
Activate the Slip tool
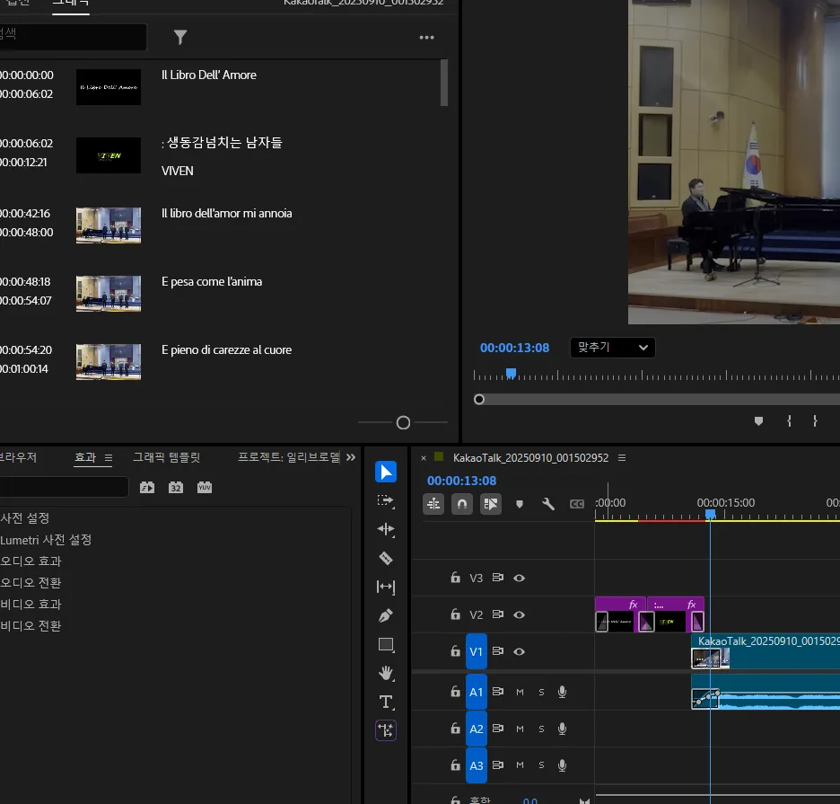[x=386, y=587]
